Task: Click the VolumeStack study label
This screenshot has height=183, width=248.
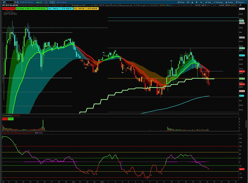Action: tap(7, 116)
